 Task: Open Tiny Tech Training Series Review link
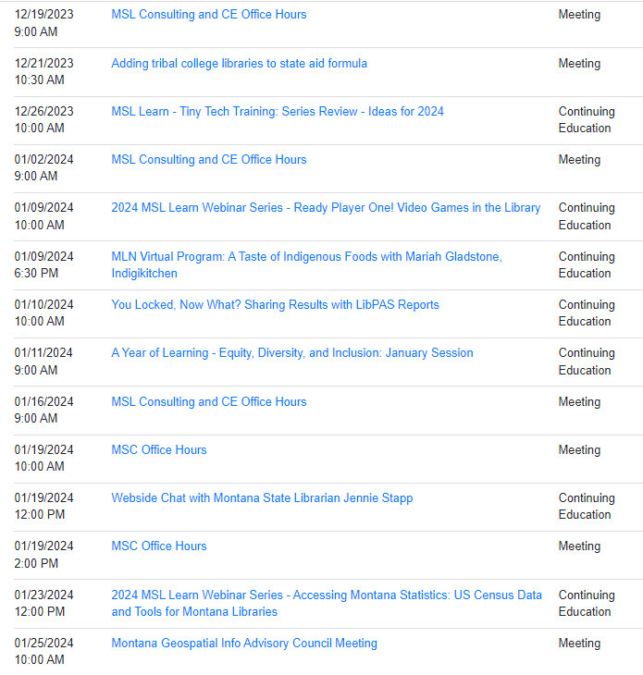point(277,112)
